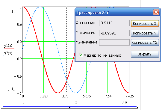This screenshot has height=110, width=162.
Task: Click the upper y-axis limit placeholder 1
Action: coord(13,12)
